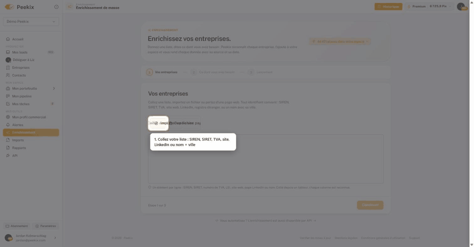Click the Abonnement button

coord(17,226)
